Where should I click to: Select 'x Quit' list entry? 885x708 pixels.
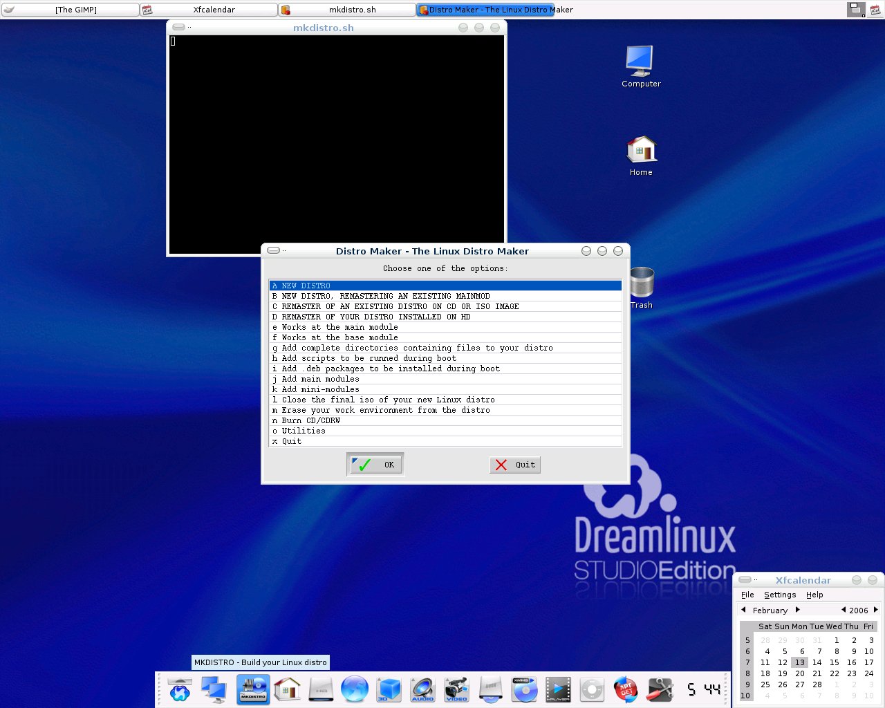(x=445, y=441)
